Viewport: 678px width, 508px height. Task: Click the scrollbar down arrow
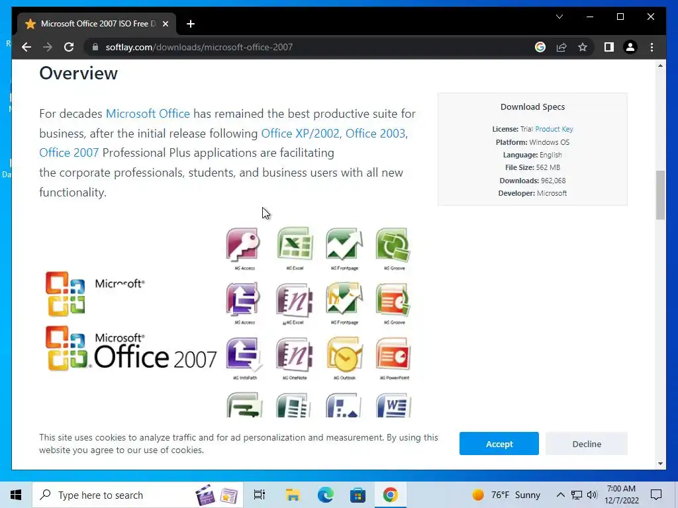(660, 464)
